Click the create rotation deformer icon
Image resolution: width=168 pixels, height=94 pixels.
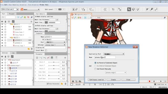point(113,9)
